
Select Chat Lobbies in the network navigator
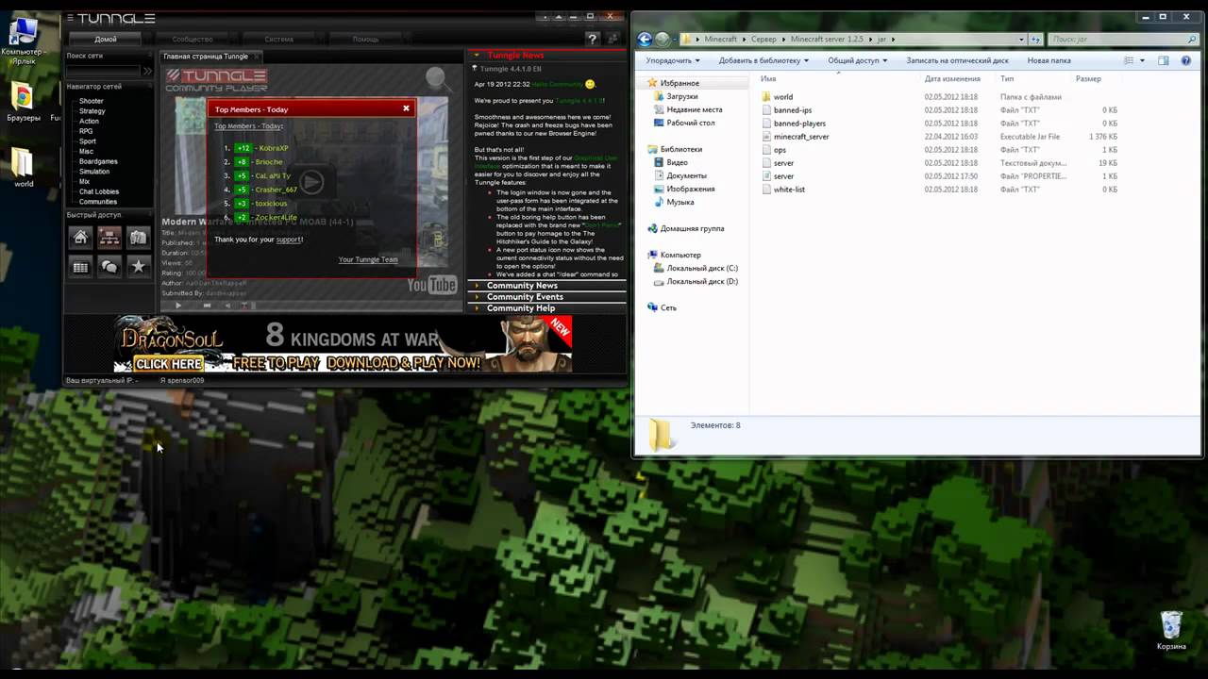point(99,191)
